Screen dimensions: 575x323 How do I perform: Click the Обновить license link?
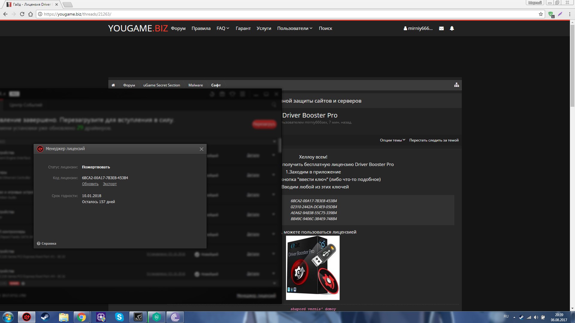click(x=90, y=184)
